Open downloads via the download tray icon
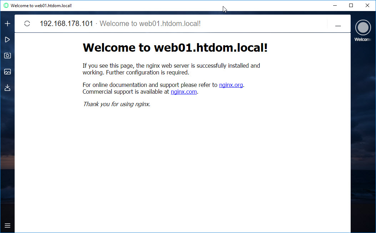 [x=7, y=88]
